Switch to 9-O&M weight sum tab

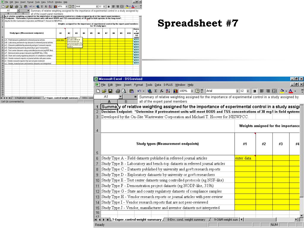point(226,220)
